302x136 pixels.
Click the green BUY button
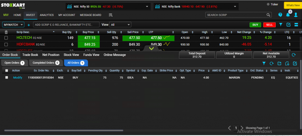click(255, 25)
